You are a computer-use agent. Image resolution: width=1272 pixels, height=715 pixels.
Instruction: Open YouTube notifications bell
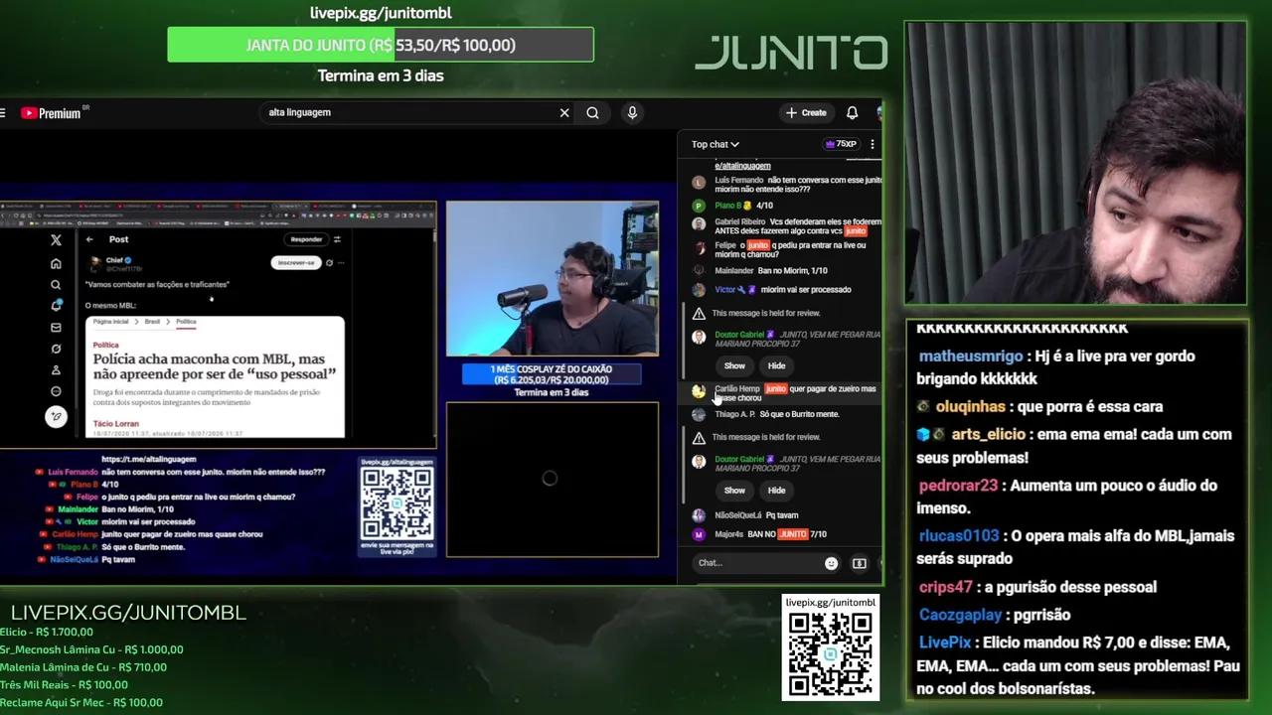pos(852,113)
